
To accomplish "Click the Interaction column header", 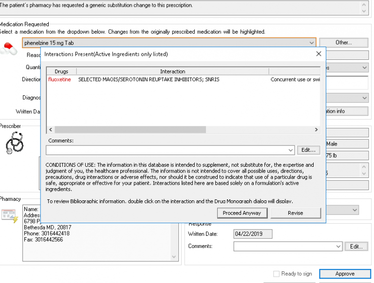I will tap(172, 71).
